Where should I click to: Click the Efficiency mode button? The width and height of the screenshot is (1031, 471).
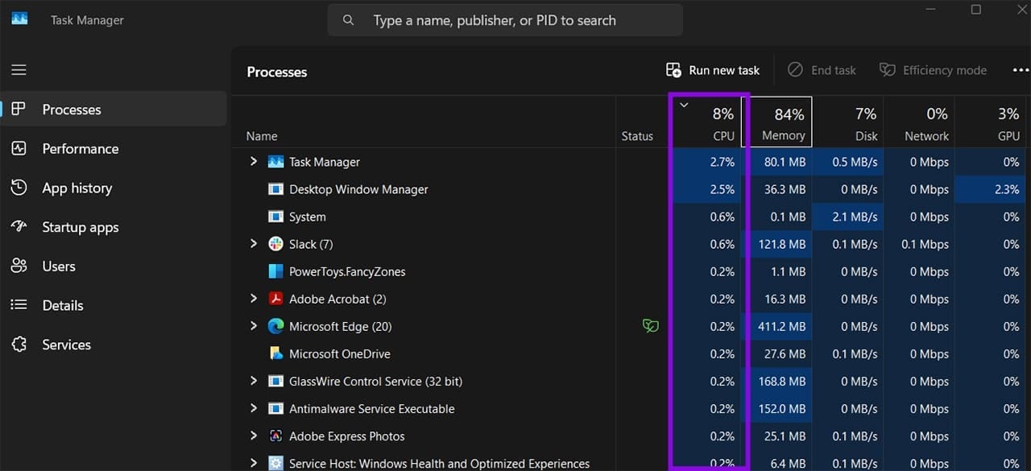[x=933, y=70]
